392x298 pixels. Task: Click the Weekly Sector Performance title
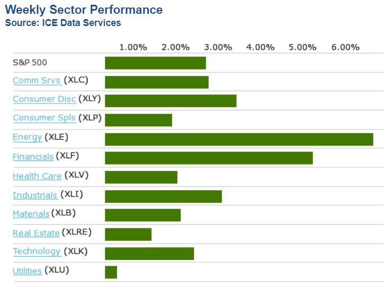[84, 10]
